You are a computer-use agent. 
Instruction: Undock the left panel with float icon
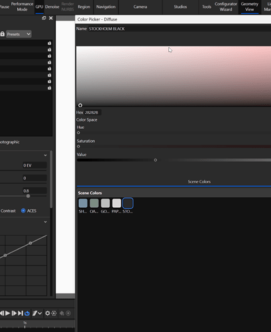point(44,18)
